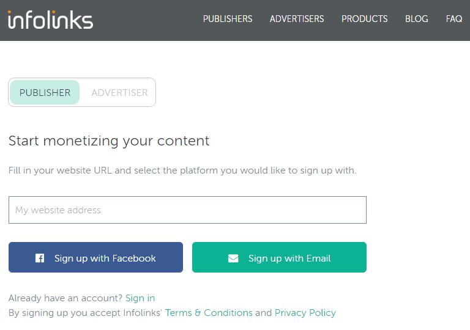
Task: Open the Terms & Conditions link
Action: tap(209, 313)
